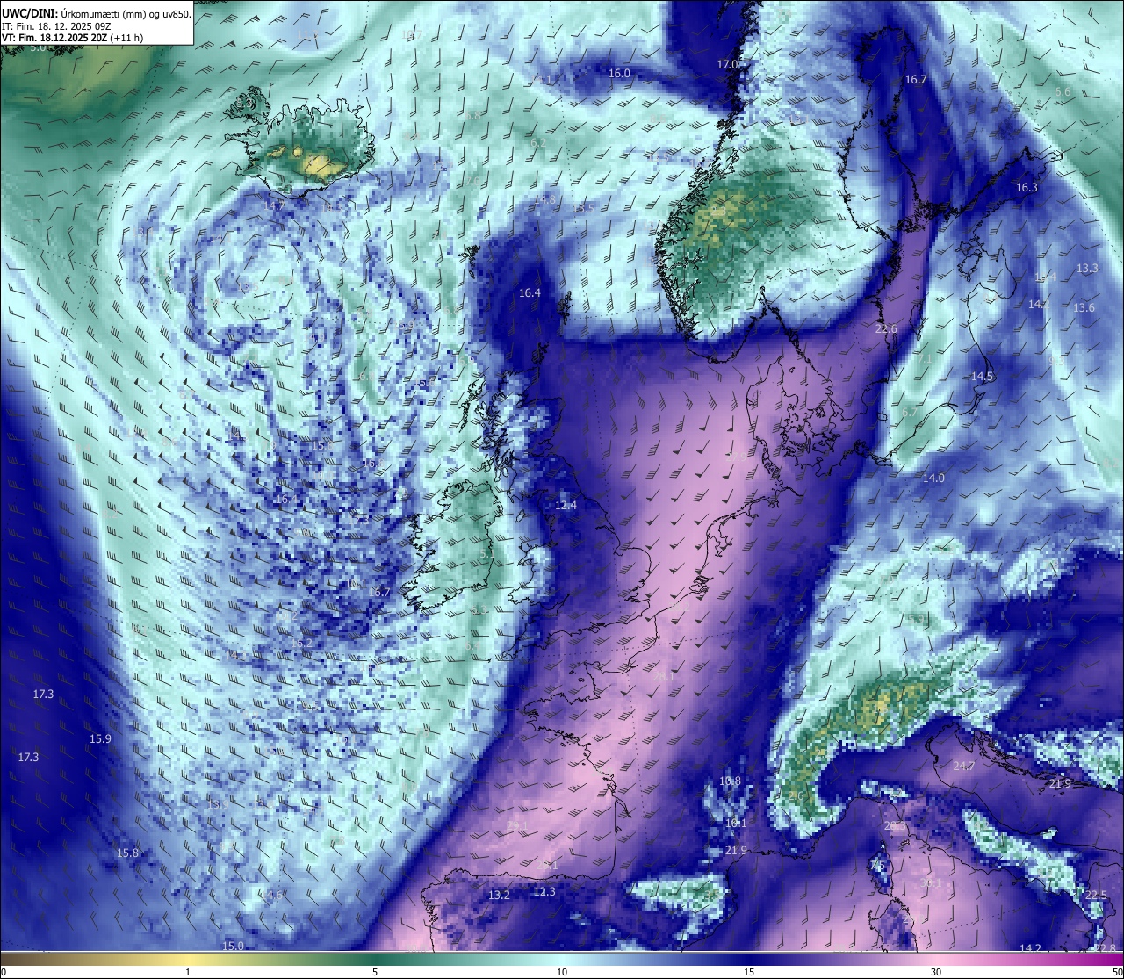
Task: Click the 13.6 value label
Action: click(1084, 308)
